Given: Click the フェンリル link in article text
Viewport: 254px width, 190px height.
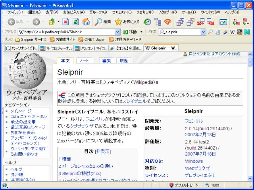Looking at the screenshot, I should [x=95, y=119].
